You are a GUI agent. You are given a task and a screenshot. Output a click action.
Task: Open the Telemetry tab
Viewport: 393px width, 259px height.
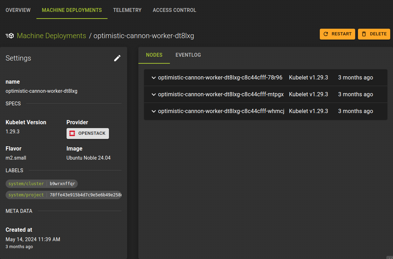coord(127,10)
